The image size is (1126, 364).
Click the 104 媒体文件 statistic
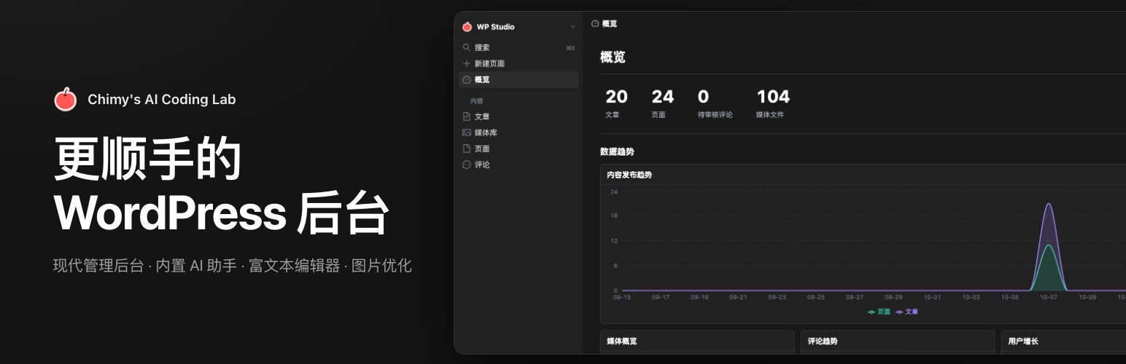coord(773,103)
